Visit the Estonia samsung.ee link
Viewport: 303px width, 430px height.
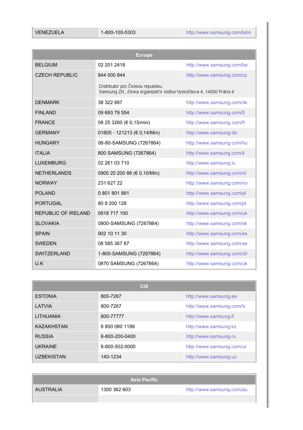point(211,296)
